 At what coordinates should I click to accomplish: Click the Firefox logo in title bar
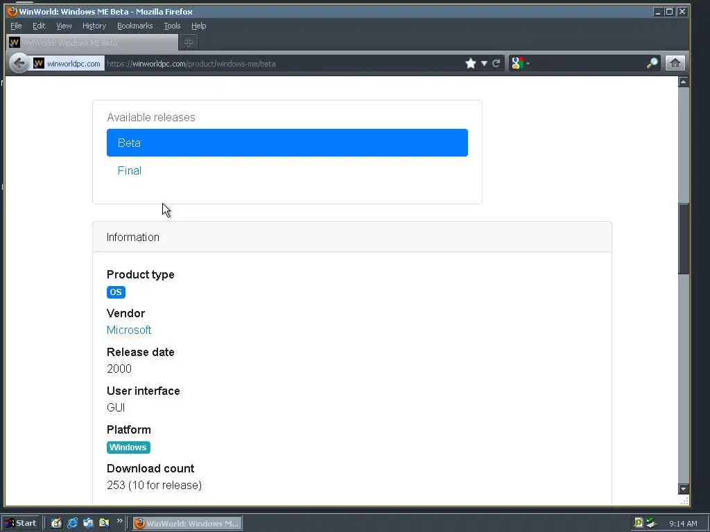[x=12, y=11]
